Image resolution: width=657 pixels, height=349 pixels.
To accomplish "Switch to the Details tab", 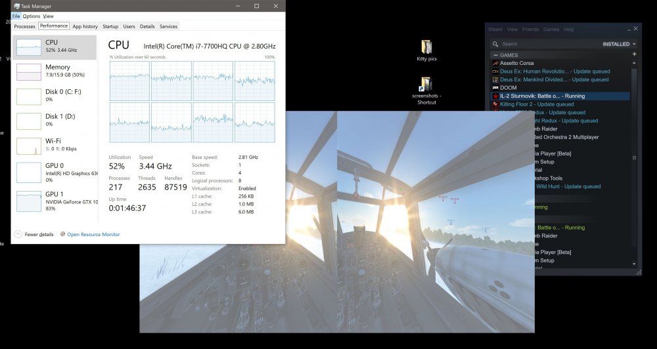I will tap(147, 26).
